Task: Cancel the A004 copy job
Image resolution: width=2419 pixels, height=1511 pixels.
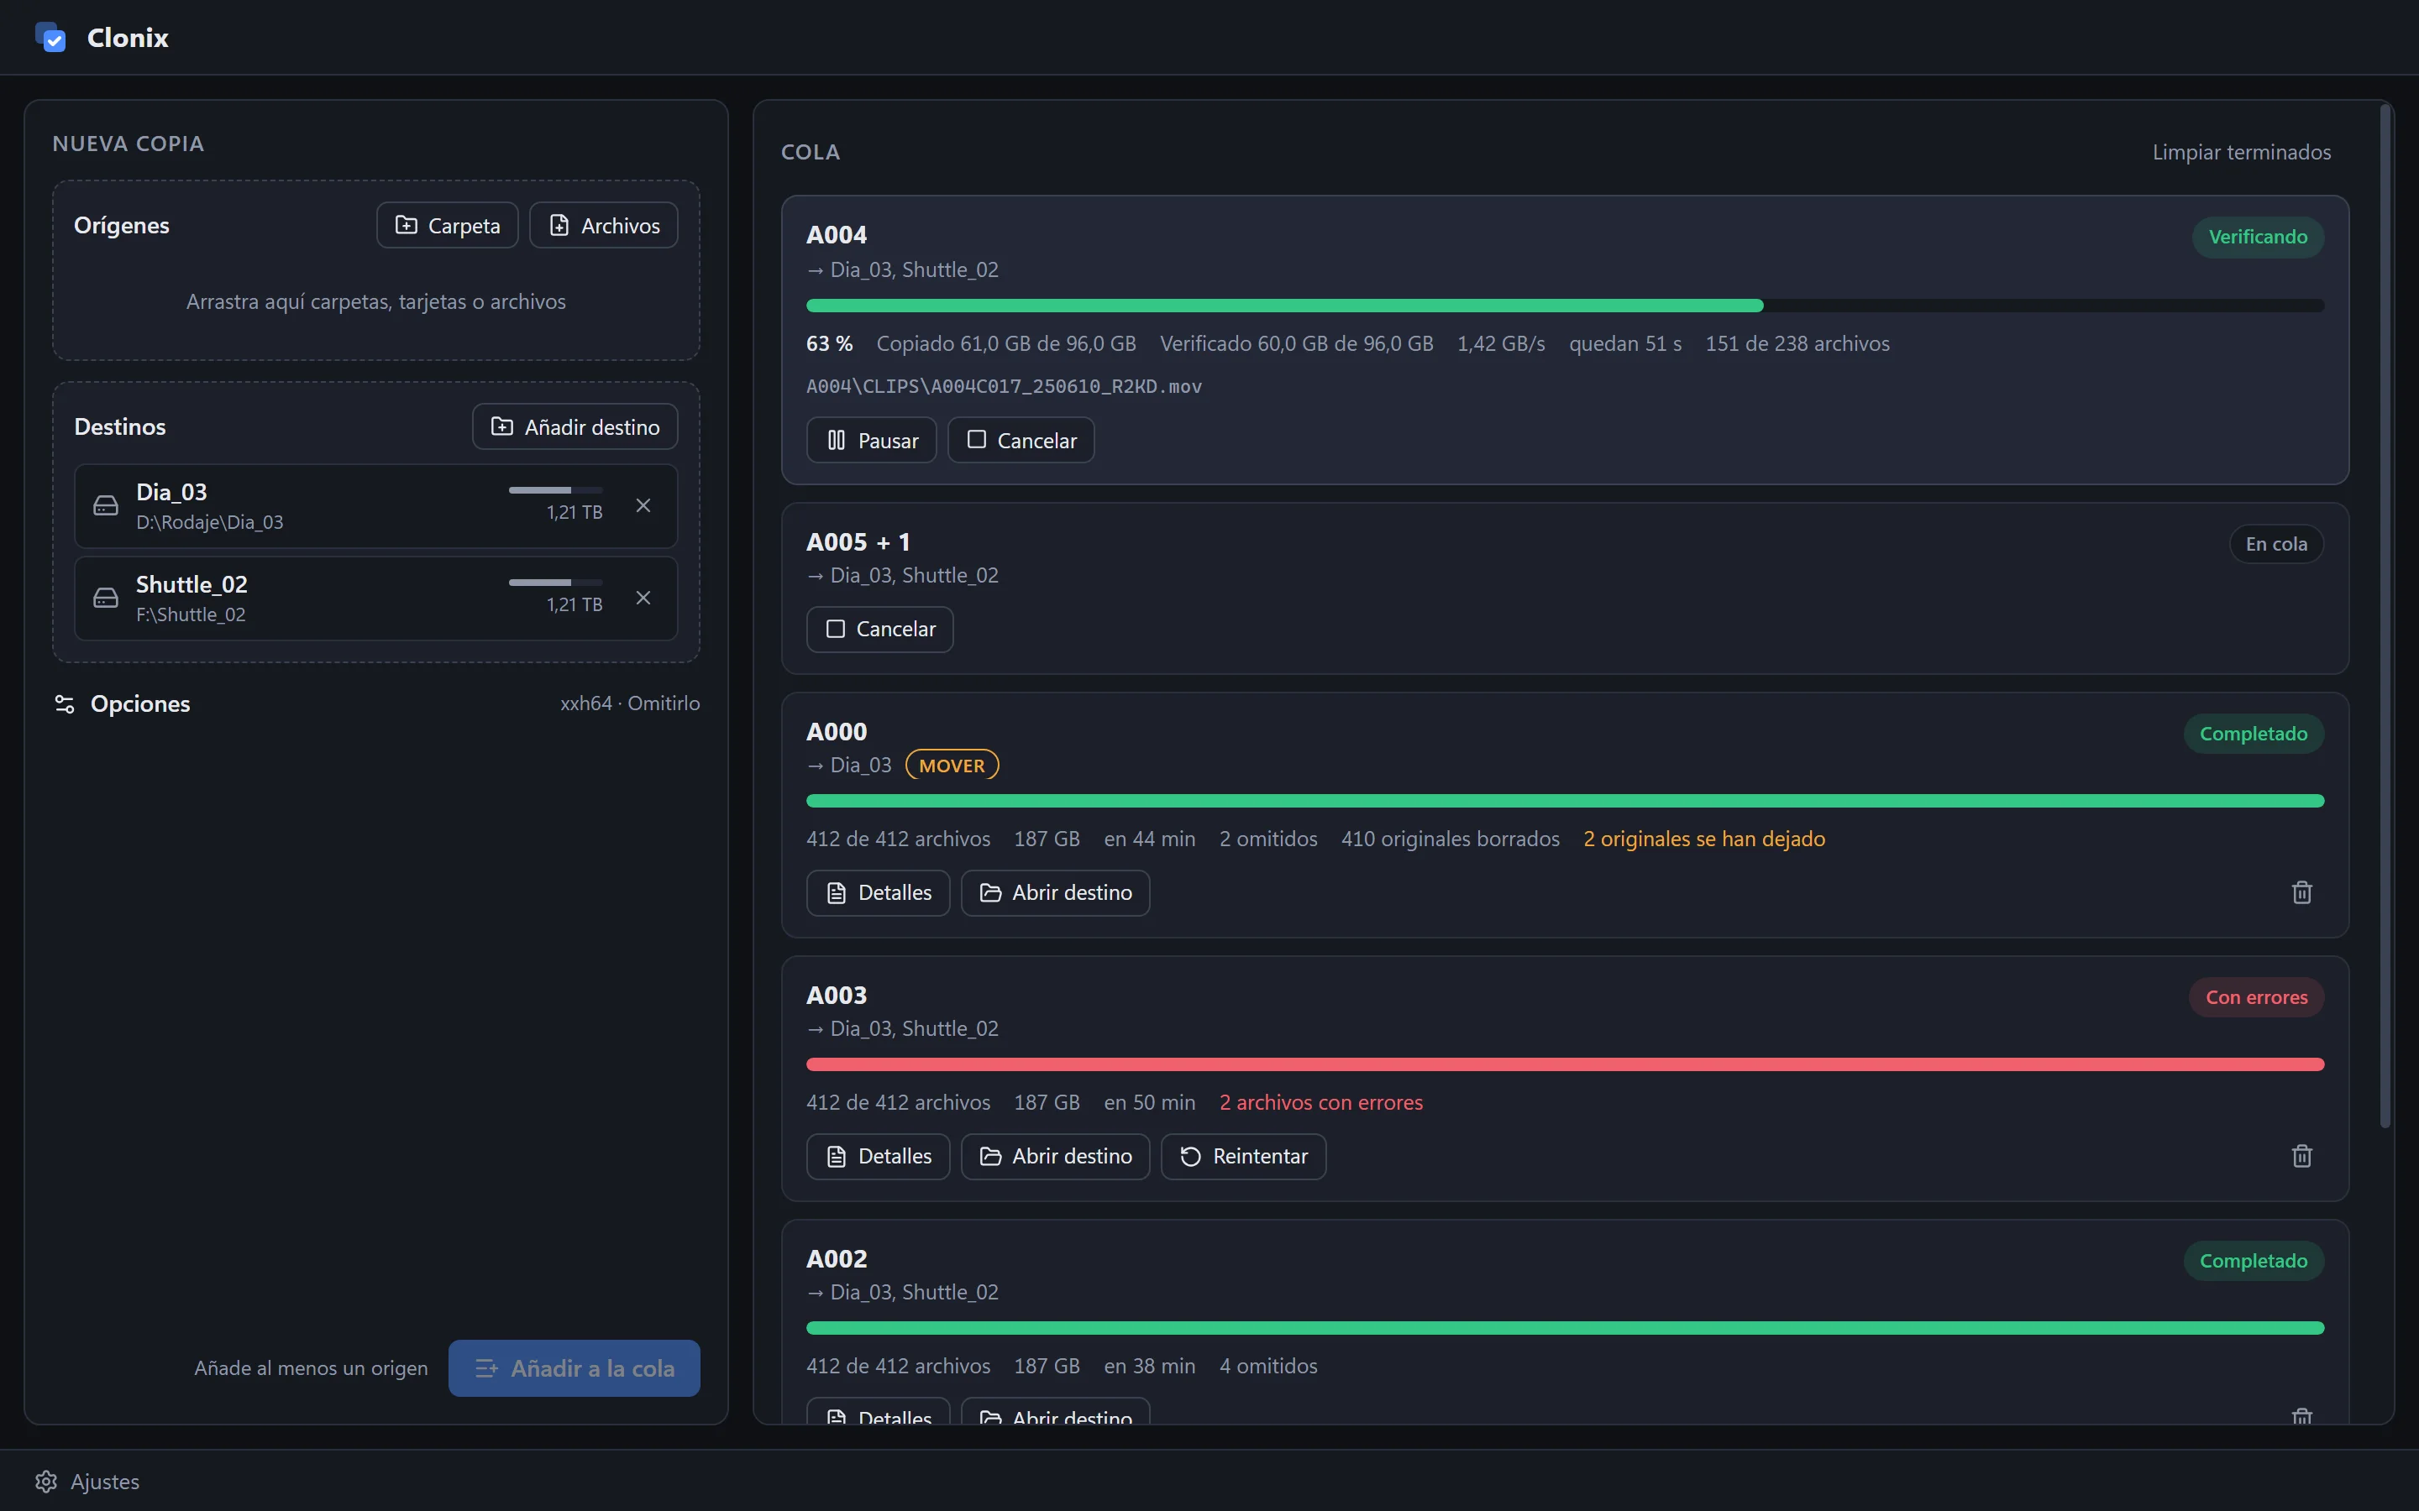Action: pos(1021,440)
